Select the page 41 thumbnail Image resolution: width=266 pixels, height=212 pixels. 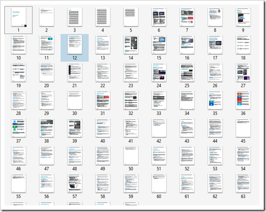coord(131,128)
